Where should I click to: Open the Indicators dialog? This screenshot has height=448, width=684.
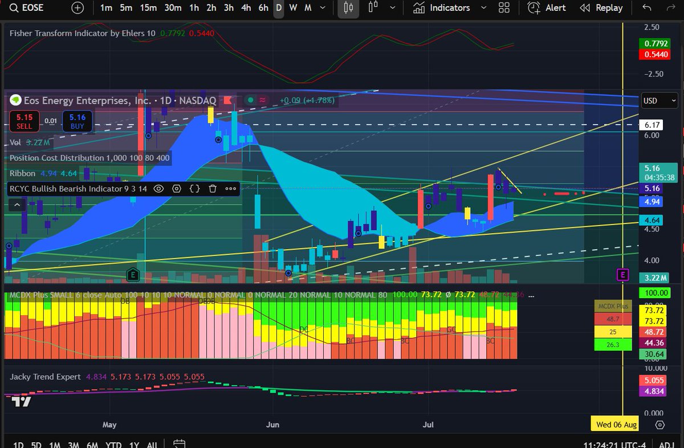(x=442, y=8)
